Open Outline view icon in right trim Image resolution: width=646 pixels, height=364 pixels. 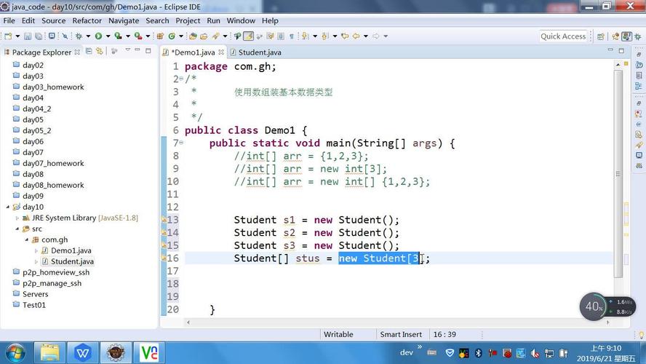639,86
